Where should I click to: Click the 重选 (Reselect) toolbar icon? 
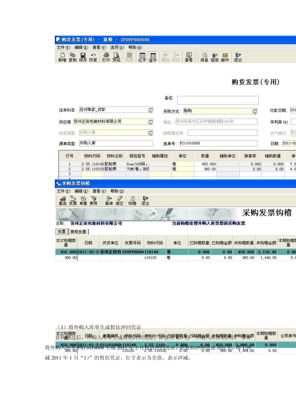(63, 200)
